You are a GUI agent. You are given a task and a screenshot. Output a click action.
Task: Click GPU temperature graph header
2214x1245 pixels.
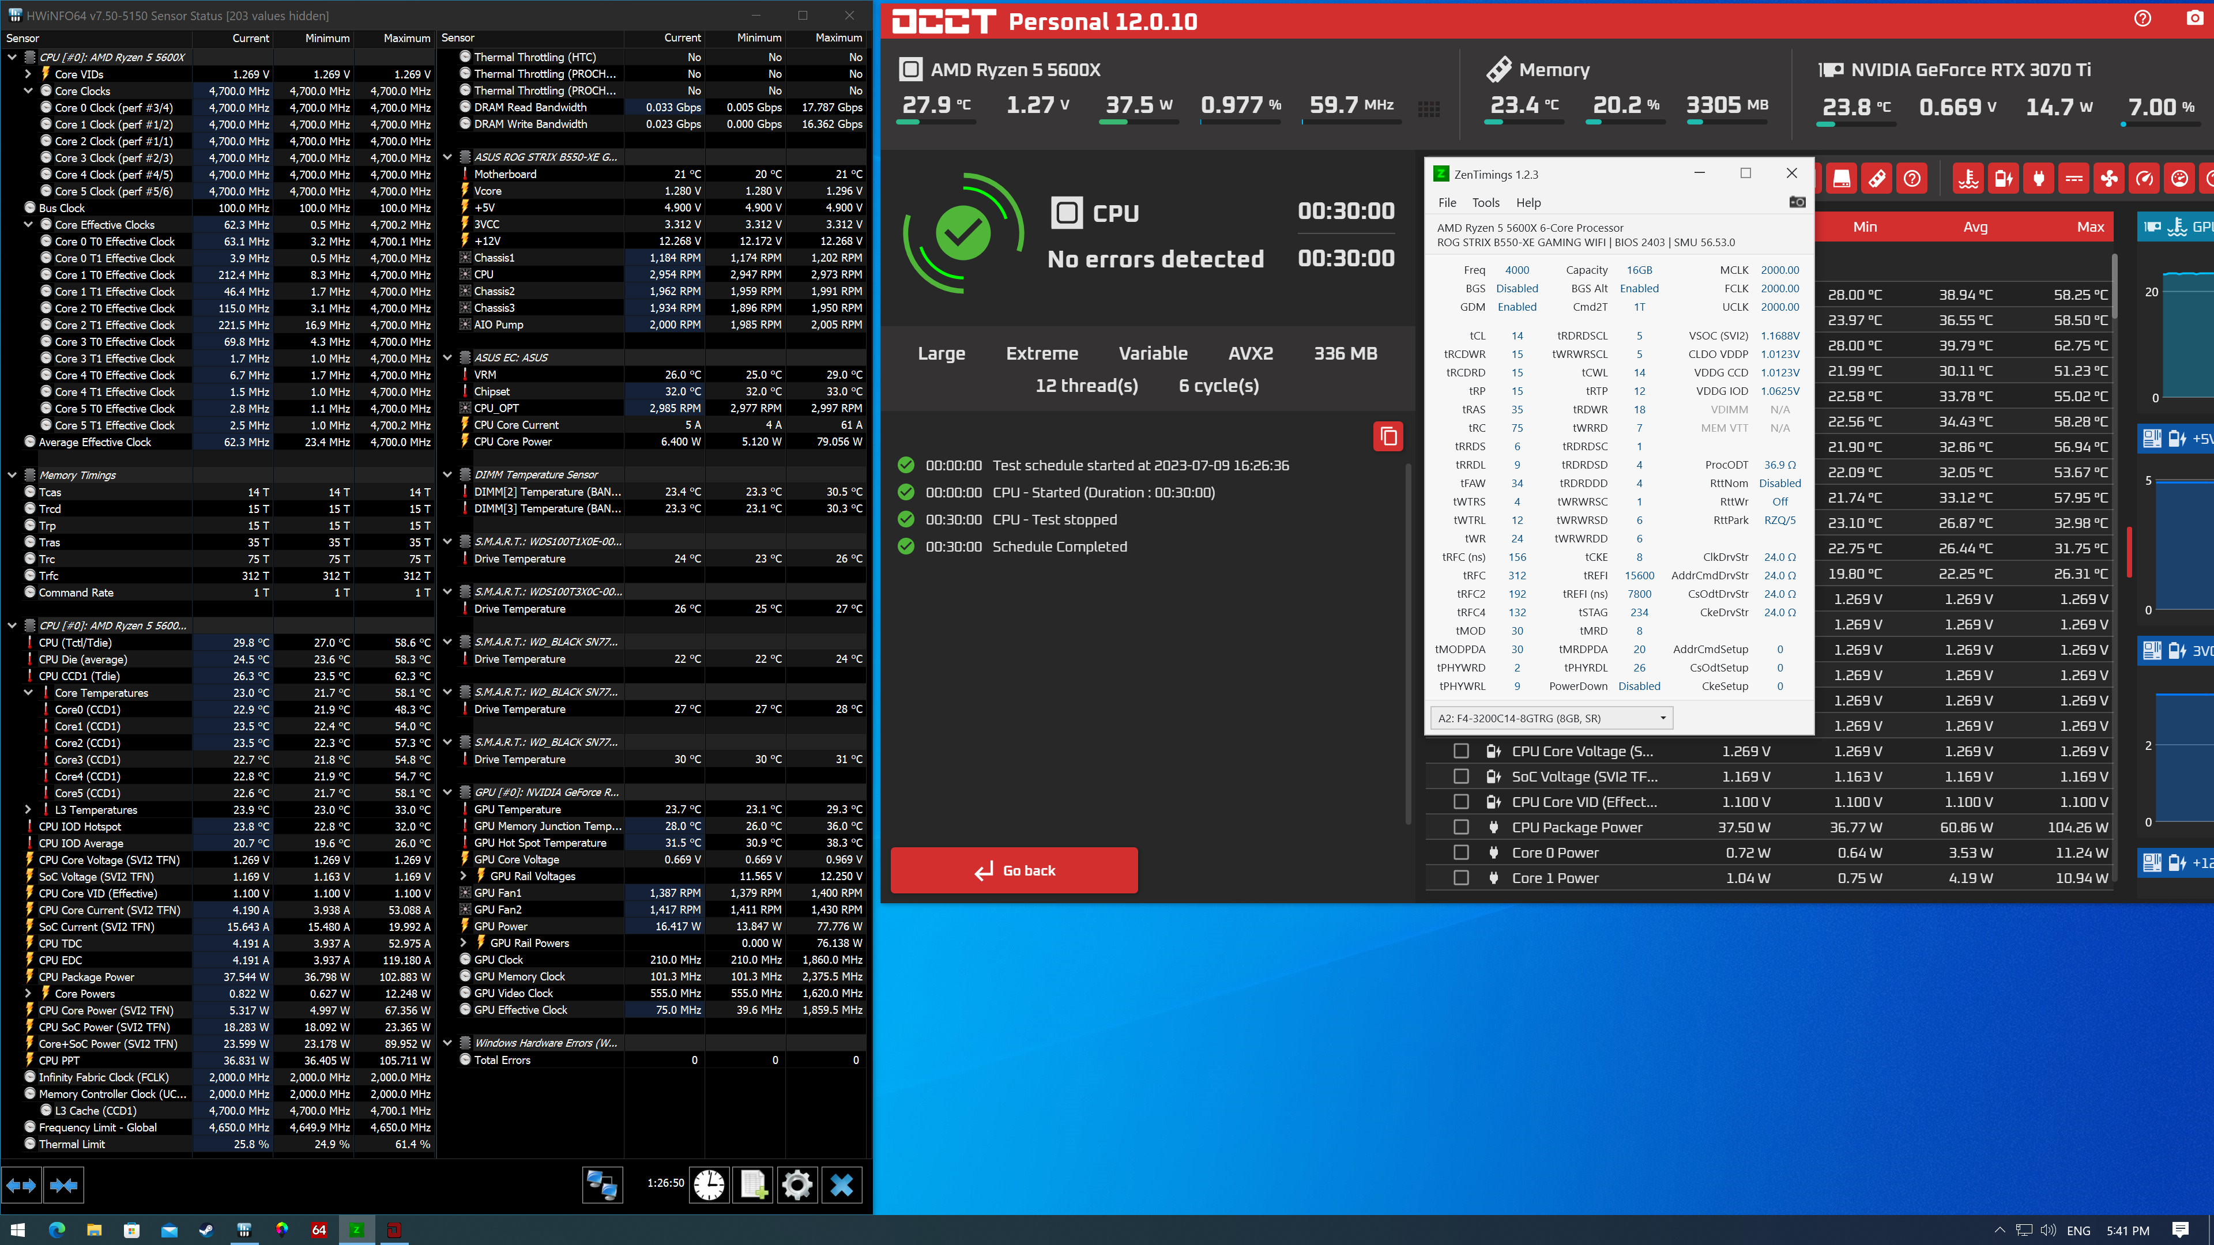[x=2175, y=227]
